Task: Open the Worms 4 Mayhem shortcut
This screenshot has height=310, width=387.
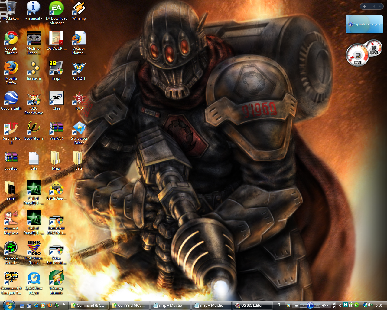Action: pos(11,219)
